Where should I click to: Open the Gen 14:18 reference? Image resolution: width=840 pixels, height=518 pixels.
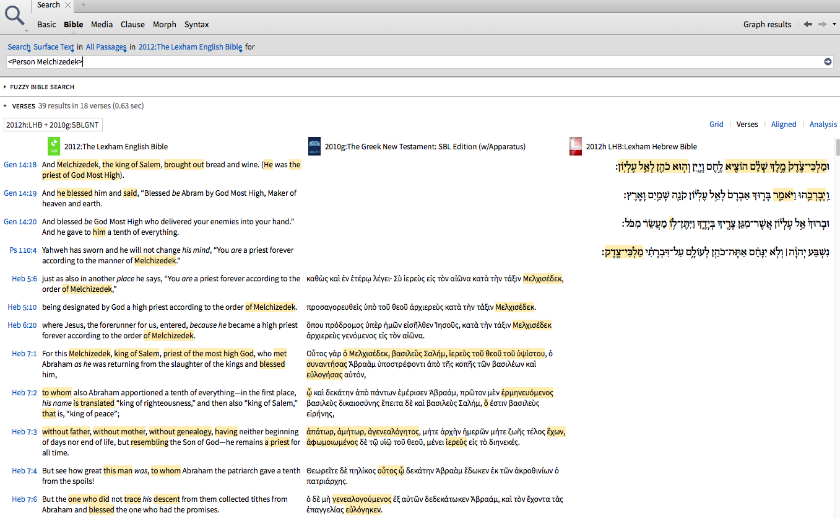pyautogui.click(x=20, y=165)
